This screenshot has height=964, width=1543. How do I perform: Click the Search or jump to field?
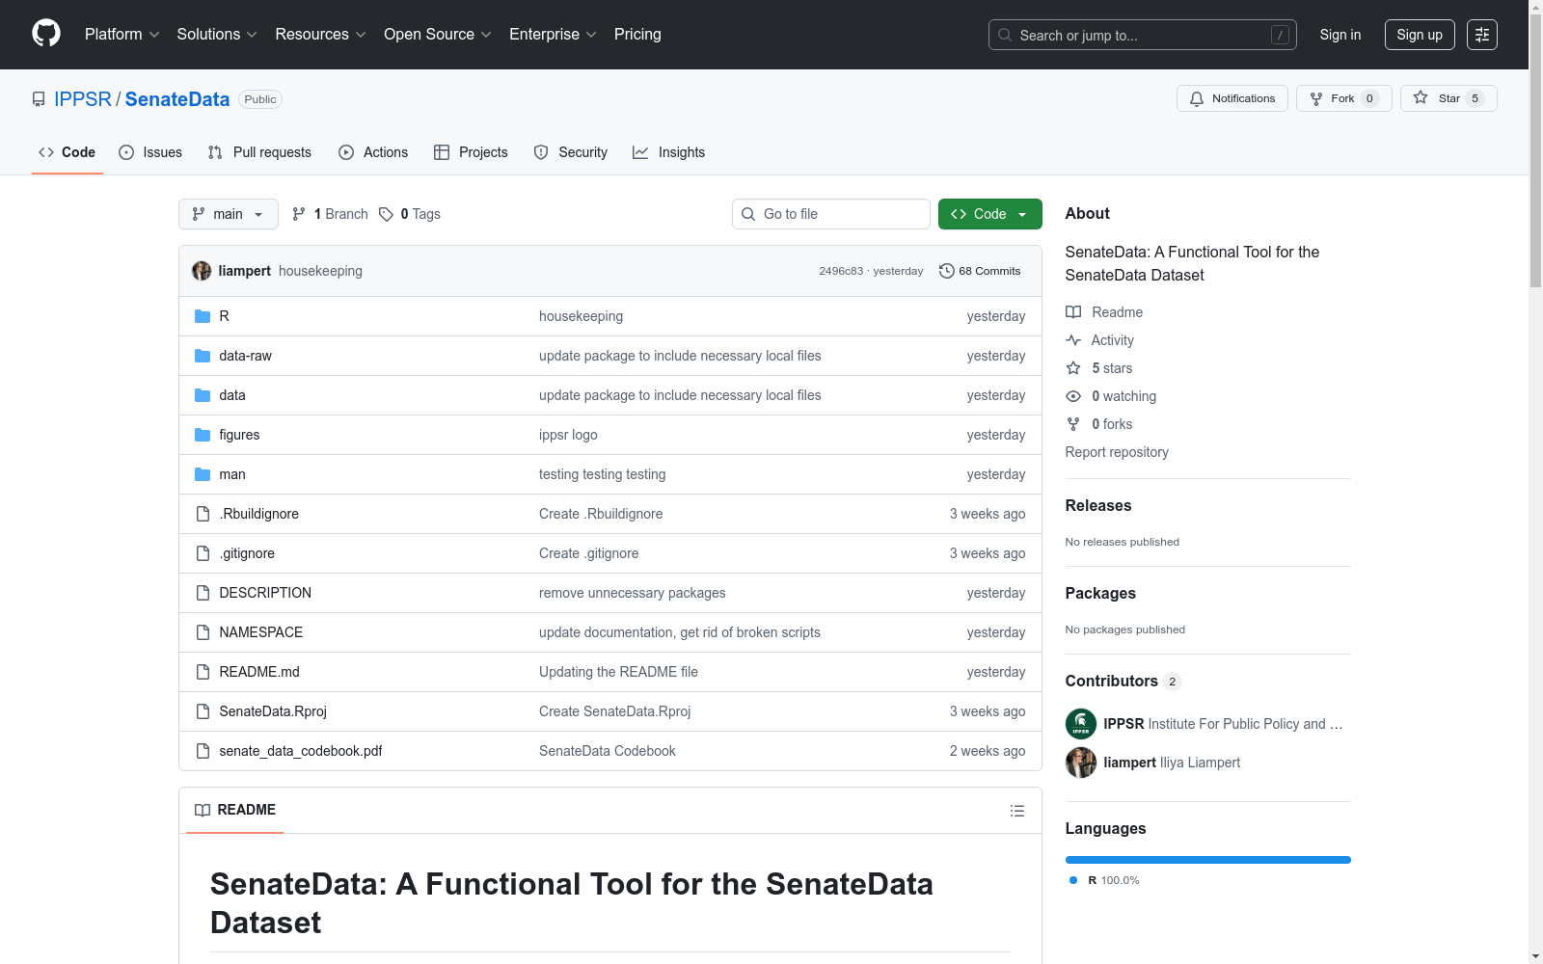point(1143,35)
